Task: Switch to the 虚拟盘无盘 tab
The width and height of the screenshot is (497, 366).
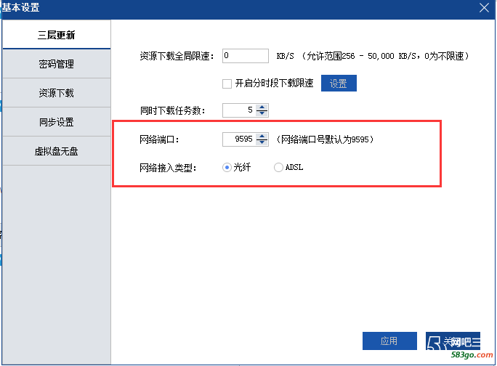Action: [57, 151]
